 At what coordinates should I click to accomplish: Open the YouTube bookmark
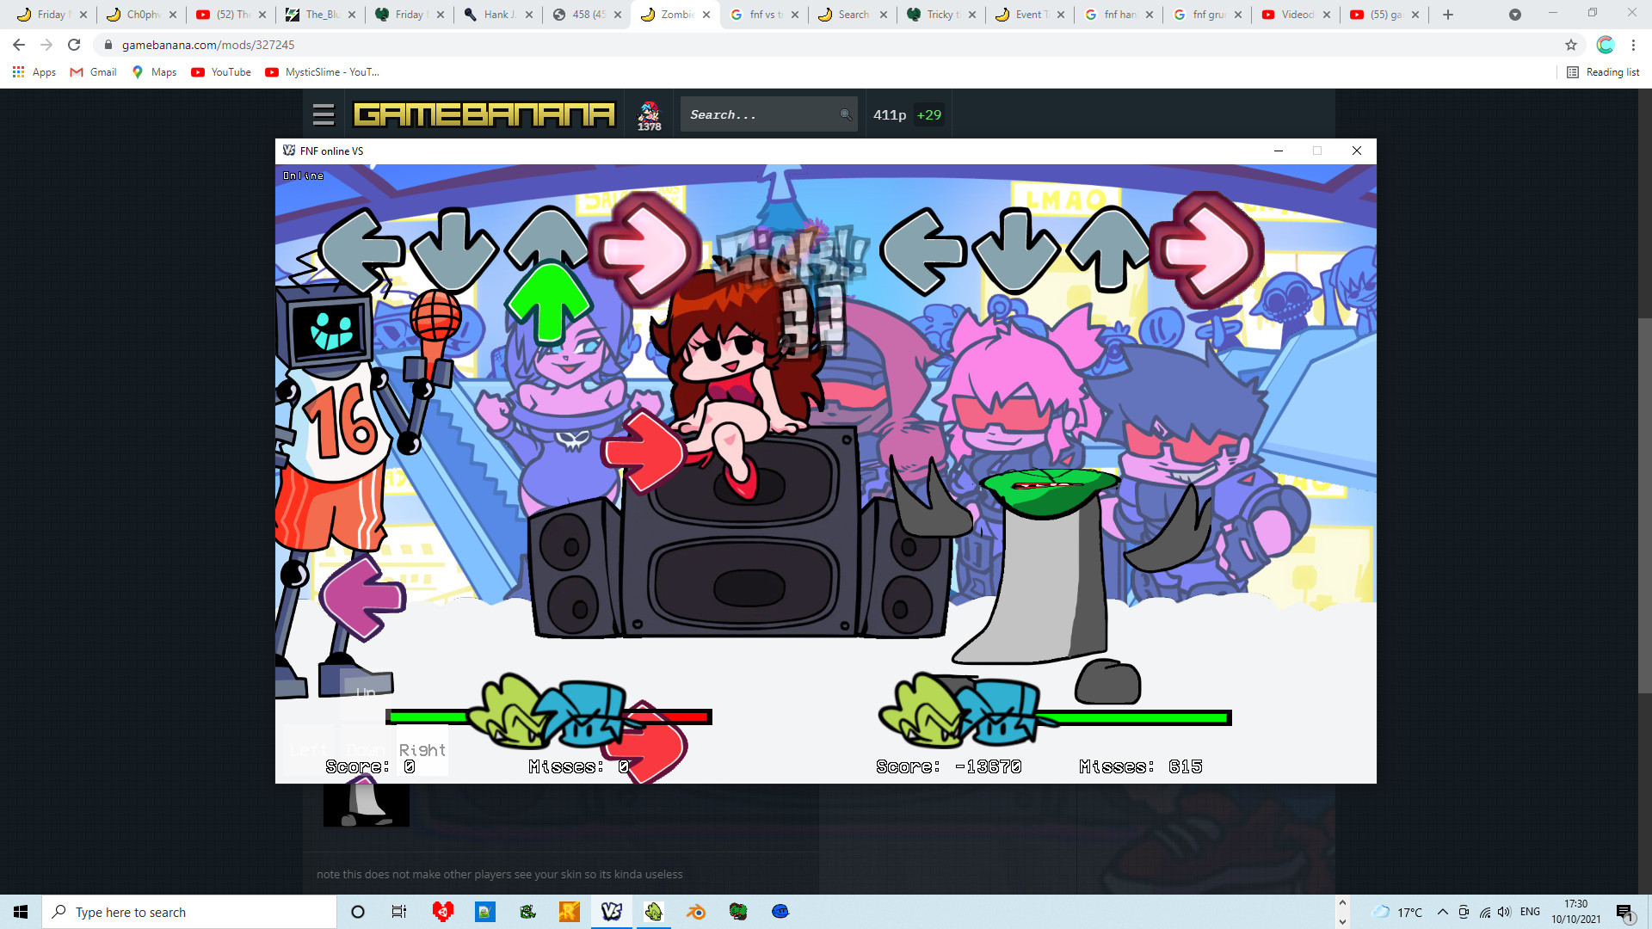(x=222, y=72)
